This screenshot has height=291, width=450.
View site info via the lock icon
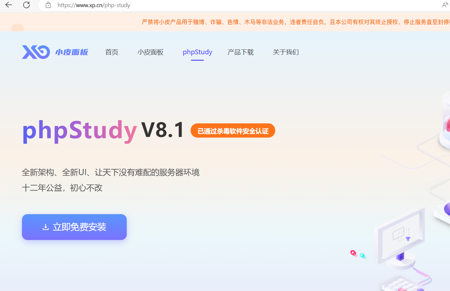click(x=48, y=5)
